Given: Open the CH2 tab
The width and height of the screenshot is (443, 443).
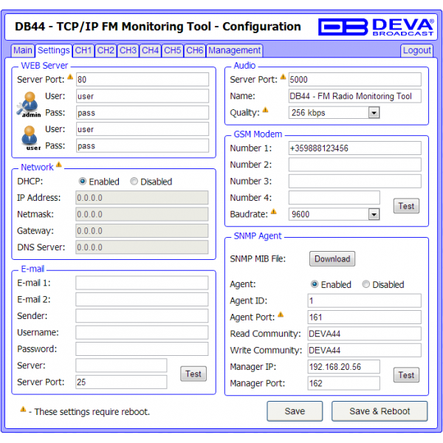Looking at the screenshot, I should [106, 50].
